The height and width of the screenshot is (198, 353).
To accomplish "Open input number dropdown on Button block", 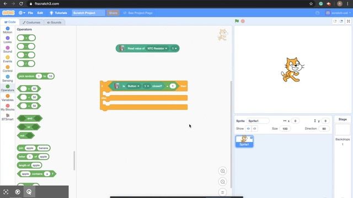I will [146, 86].
